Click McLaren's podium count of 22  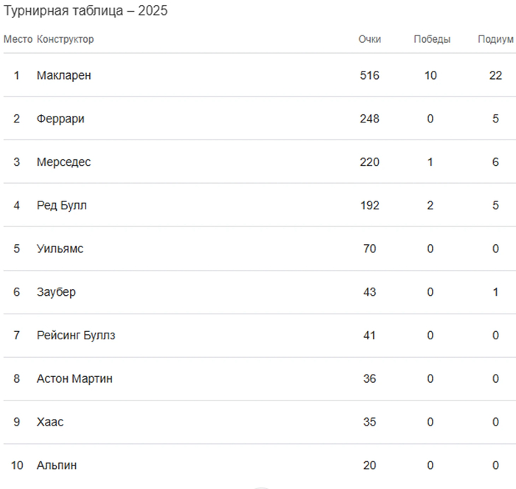point(495,75)
